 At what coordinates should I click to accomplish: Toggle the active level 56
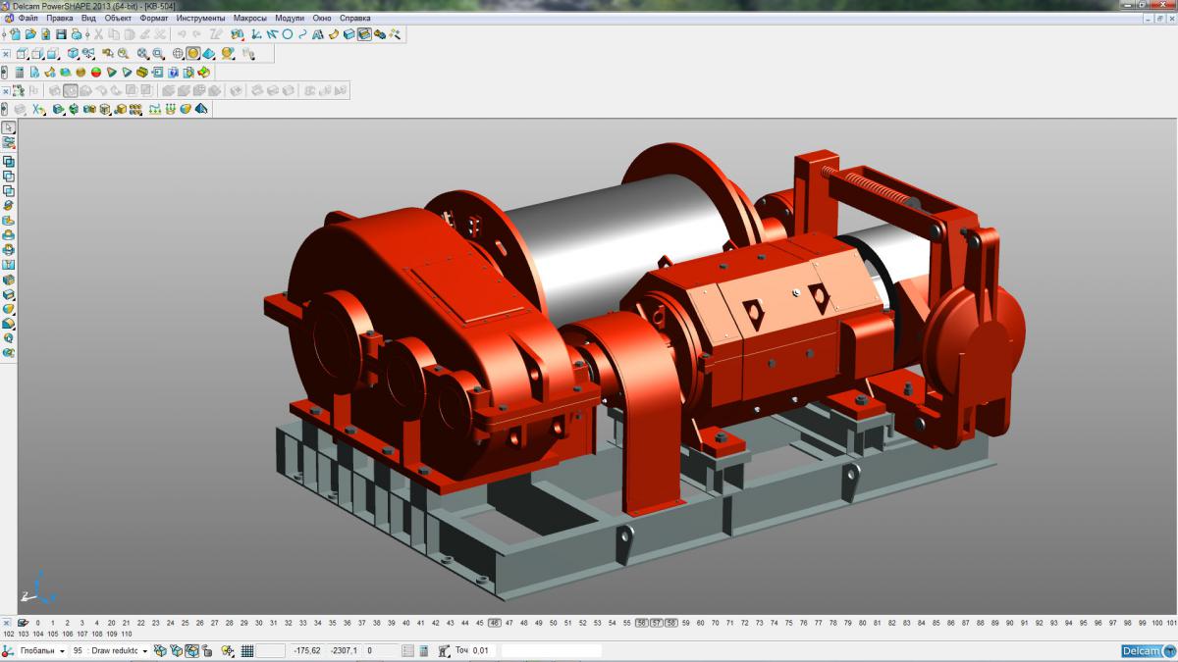point(641,622)
